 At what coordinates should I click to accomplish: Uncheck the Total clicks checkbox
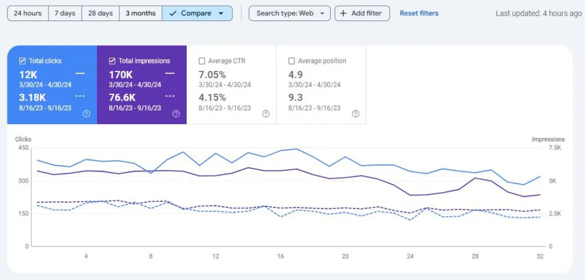coord(22,61)
